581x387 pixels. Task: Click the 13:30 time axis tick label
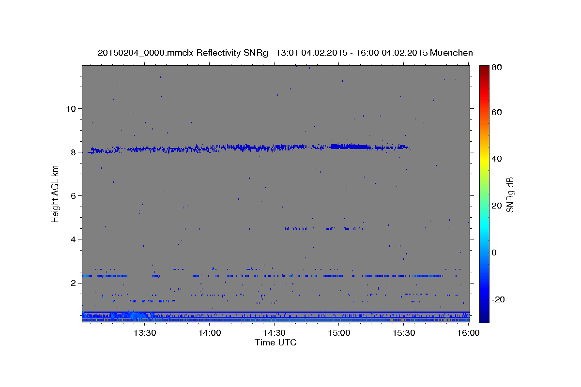145,333
